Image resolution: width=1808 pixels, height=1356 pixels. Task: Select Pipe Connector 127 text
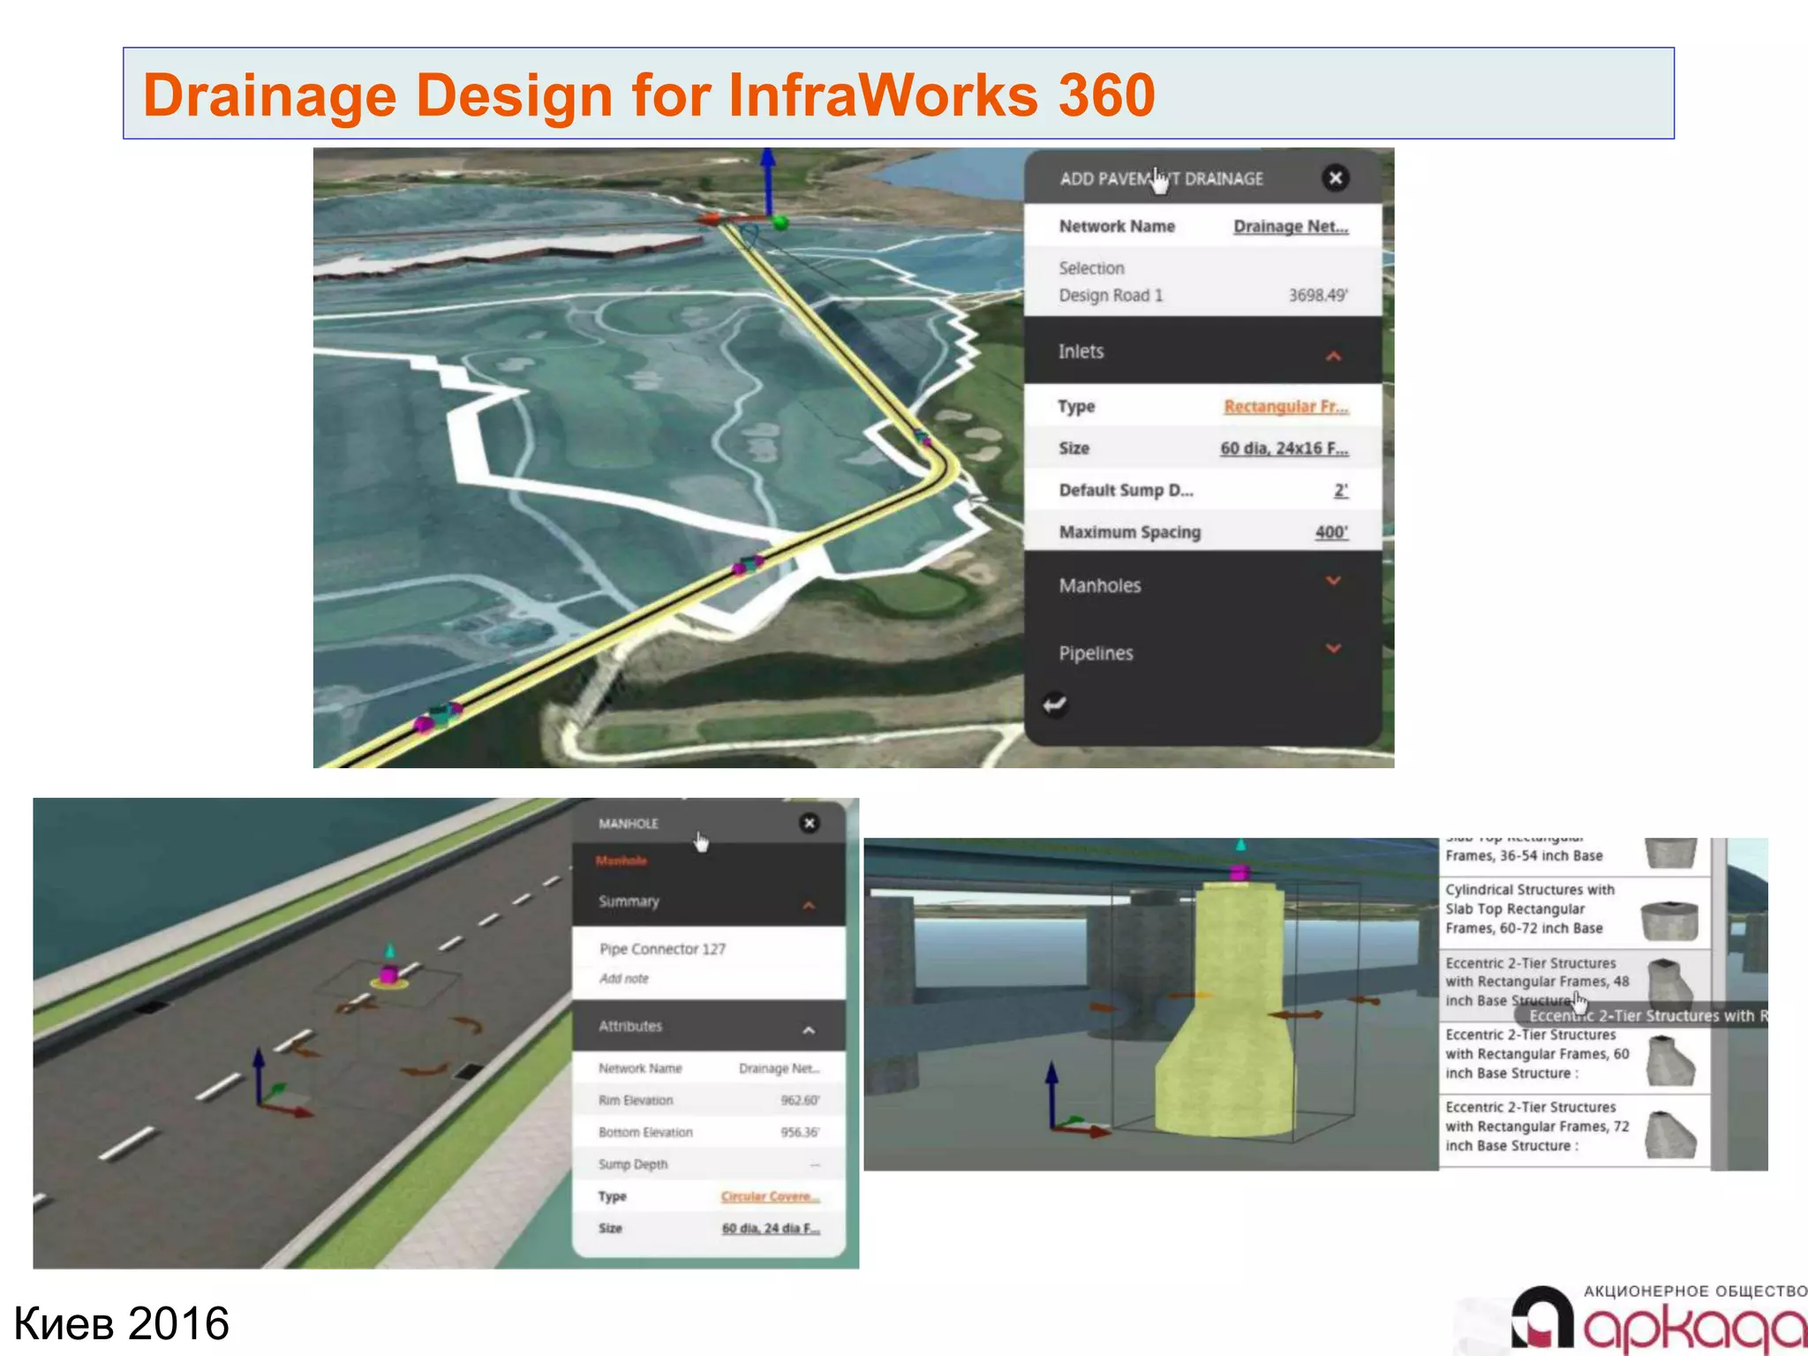662,949
